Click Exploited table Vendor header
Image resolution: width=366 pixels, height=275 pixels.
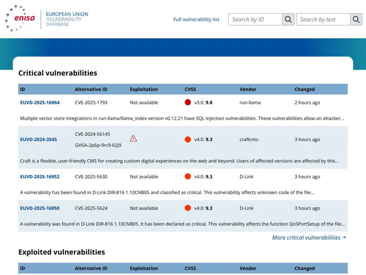tap(248, 268)
